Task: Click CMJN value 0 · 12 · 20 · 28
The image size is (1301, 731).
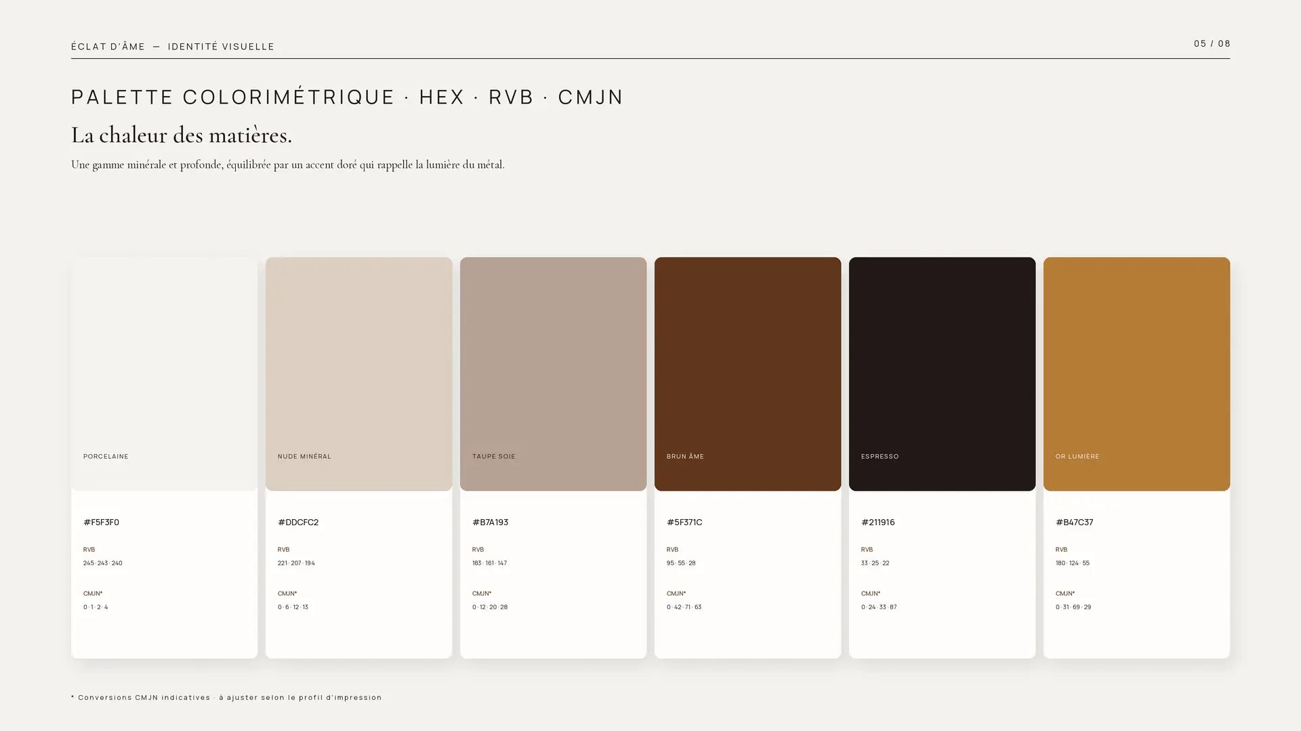Action: coord(490,607)
